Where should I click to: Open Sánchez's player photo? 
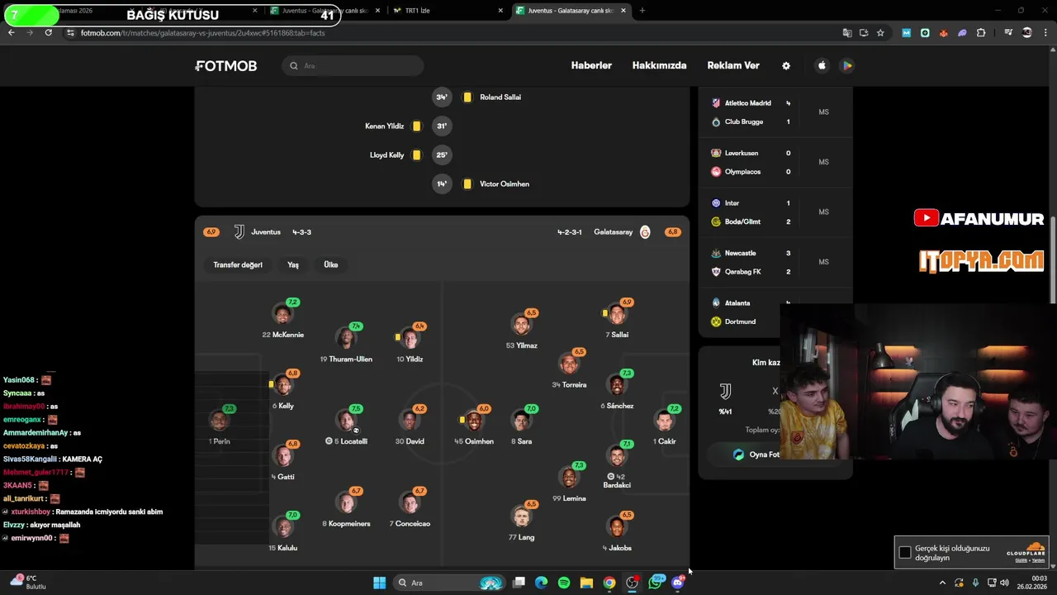(617, 385)
